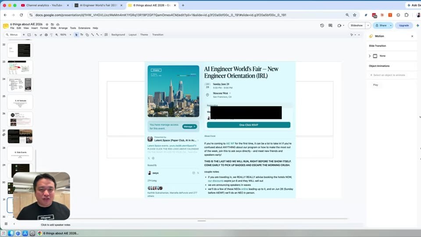Image resolution: width=421 pixels, height=237 pixels.
Task: Switch to grid view at bottom left
Action: [x=6, y=223]
